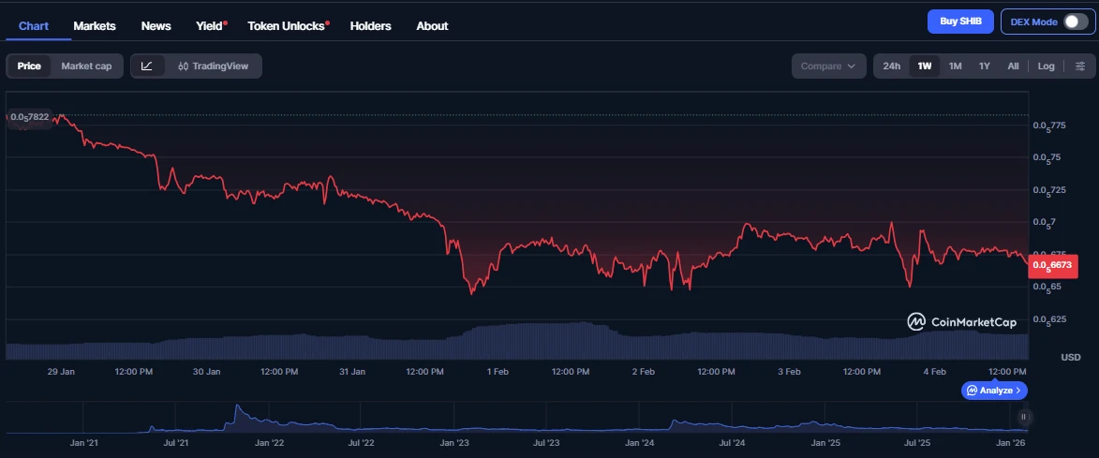Select the line chart icon
This screenshot has width=1099, height=458.
147,66
